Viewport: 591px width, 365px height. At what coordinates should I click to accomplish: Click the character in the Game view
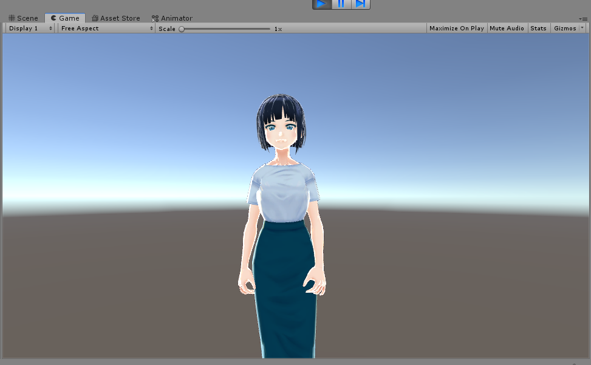coord(282,226)
